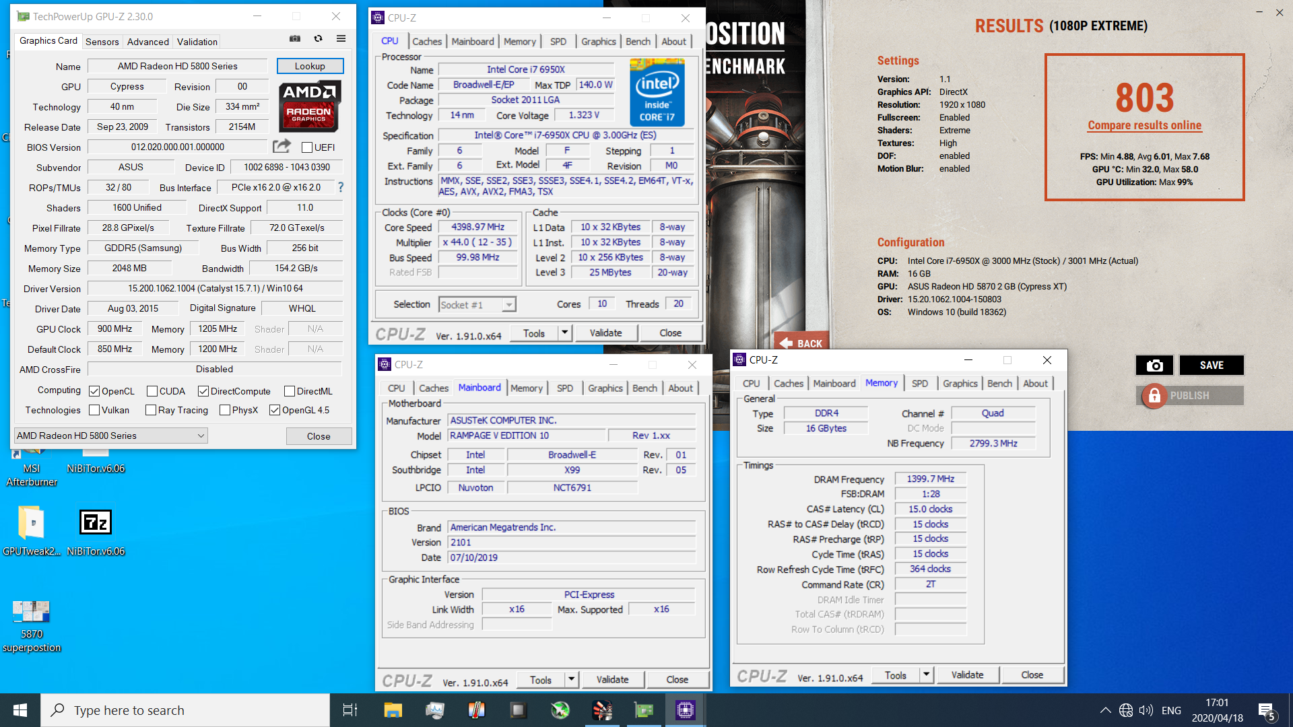Click the Tools button in Mainboard window
This screenshot has height=727, width=1293.
540,679
